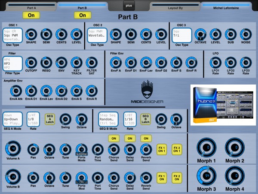Viewport: 258px width, 194px height.
Task: Toggle FX 2 ON in Volume B row
Action: pyautogui.click(x=177, y=178)
